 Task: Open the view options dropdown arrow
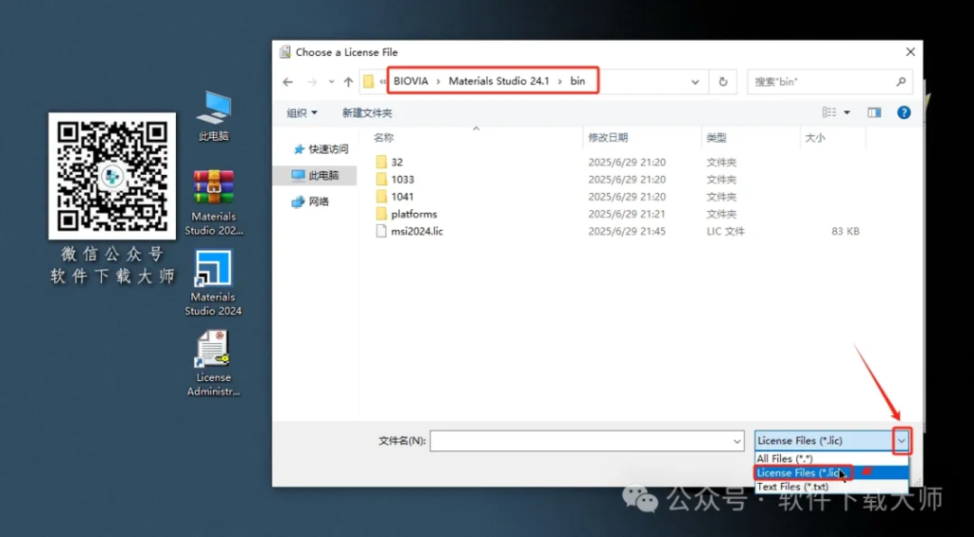click(x=847, y=113)
